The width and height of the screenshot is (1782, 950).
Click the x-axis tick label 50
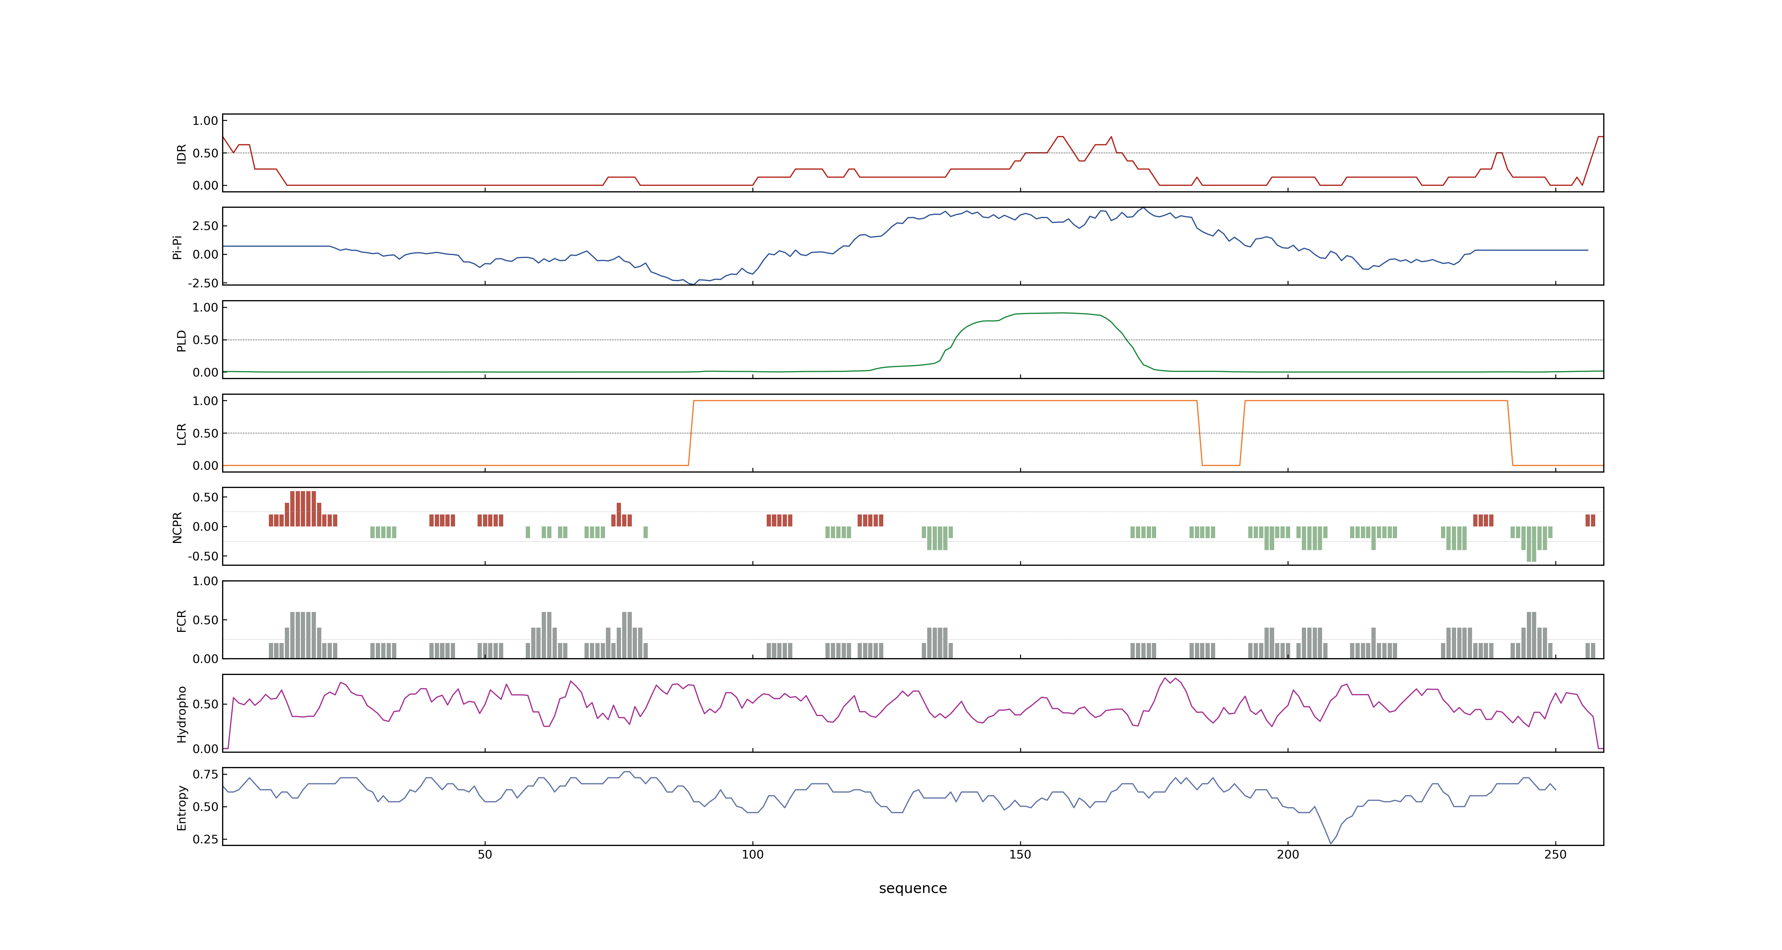485,855
